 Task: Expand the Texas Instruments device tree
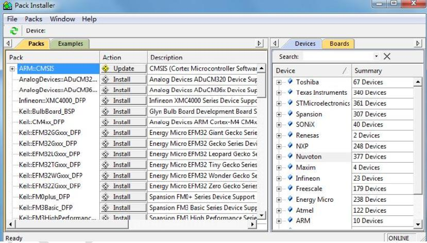[279, 93]
